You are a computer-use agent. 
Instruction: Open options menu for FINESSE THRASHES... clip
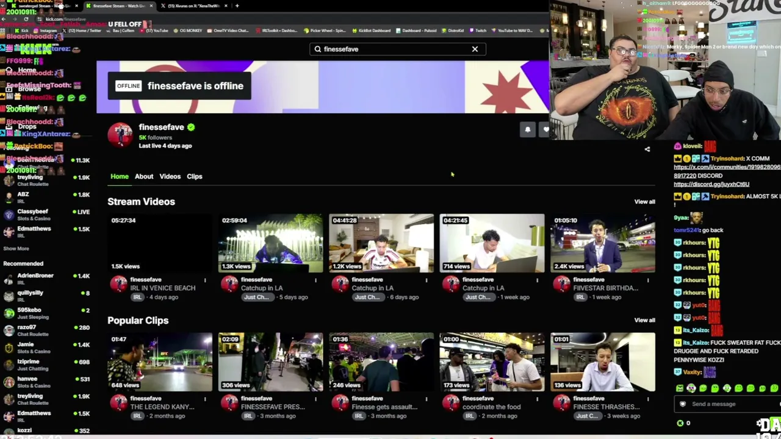[x=648, y=399]
